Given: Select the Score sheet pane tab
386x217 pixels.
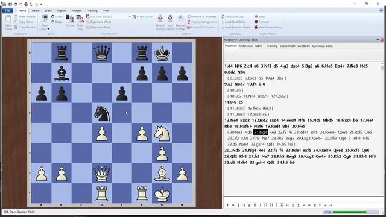Looking at the screenshot, I should [x=287, y=46].
